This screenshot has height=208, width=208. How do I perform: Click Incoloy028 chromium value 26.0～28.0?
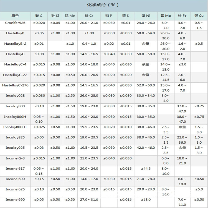(x=89, y=96)
